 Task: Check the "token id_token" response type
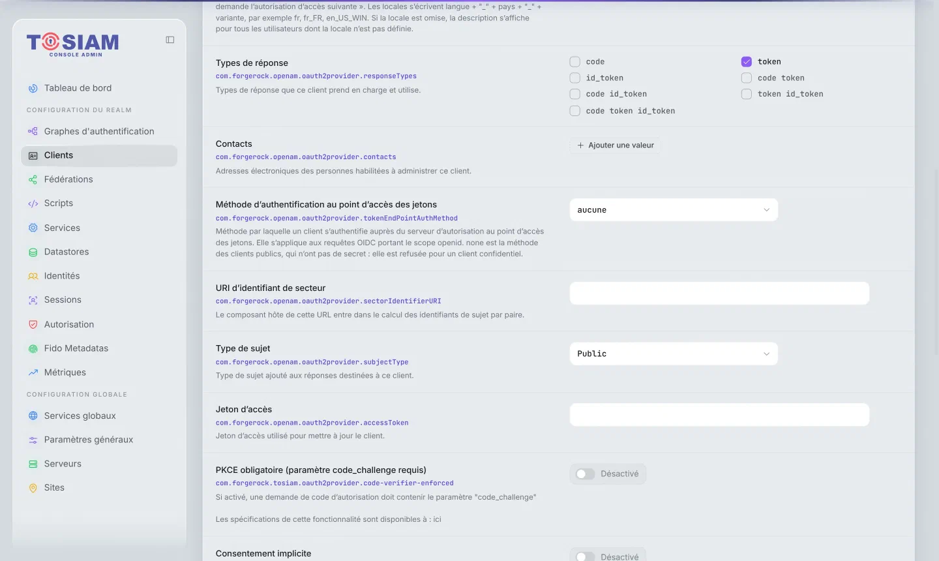point(747,94)
